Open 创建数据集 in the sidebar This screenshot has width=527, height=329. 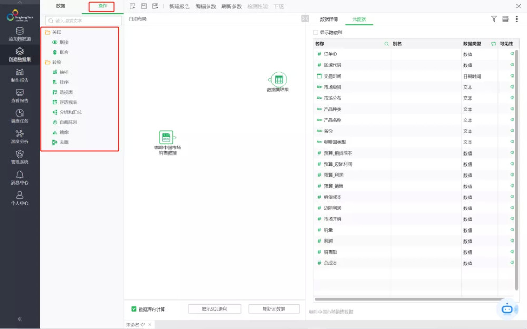(19, 55)
